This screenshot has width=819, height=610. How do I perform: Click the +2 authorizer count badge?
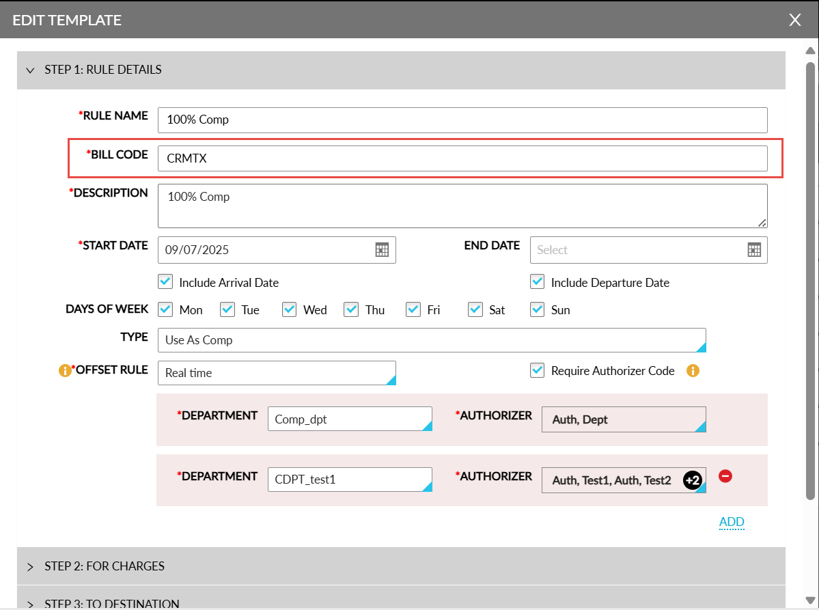[x=692, y=480]
